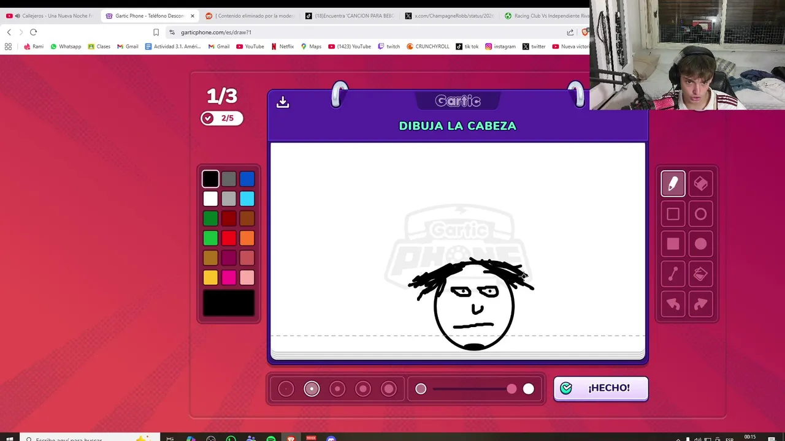Select the bright red color swatch
785x441 pixels.
coord(229,238)
